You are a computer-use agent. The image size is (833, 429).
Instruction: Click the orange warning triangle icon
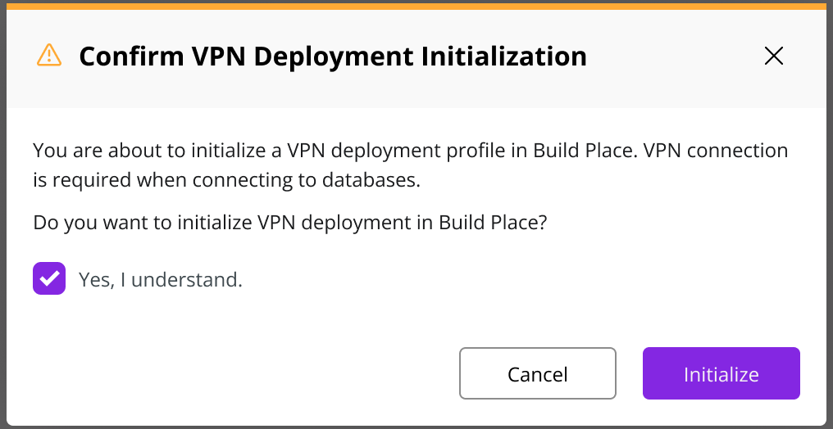click(x=49, y=55)
